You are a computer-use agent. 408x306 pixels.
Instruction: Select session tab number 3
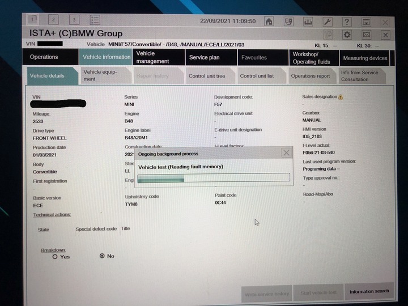[74, 20]
